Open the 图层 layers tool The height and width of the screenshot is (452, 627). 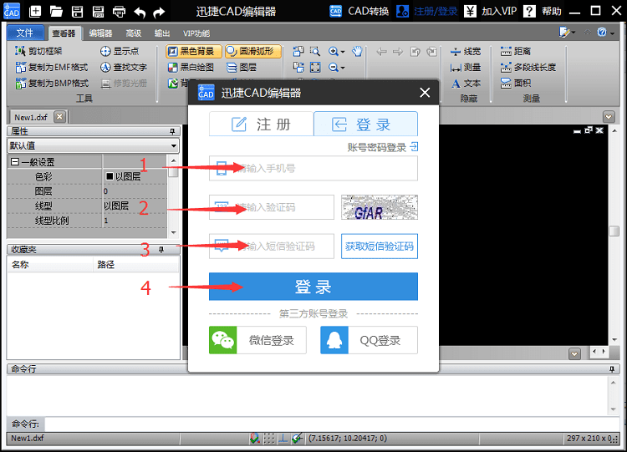242,68
